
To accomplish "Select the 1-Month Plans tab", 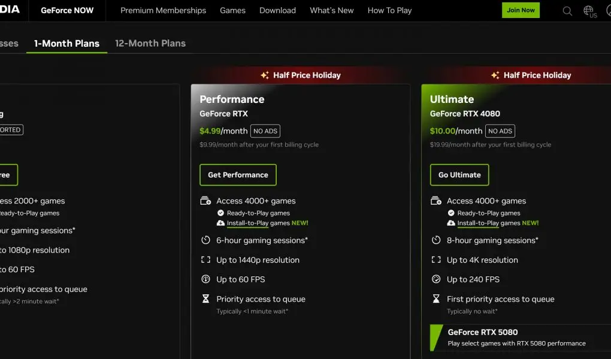I will 66,43.
